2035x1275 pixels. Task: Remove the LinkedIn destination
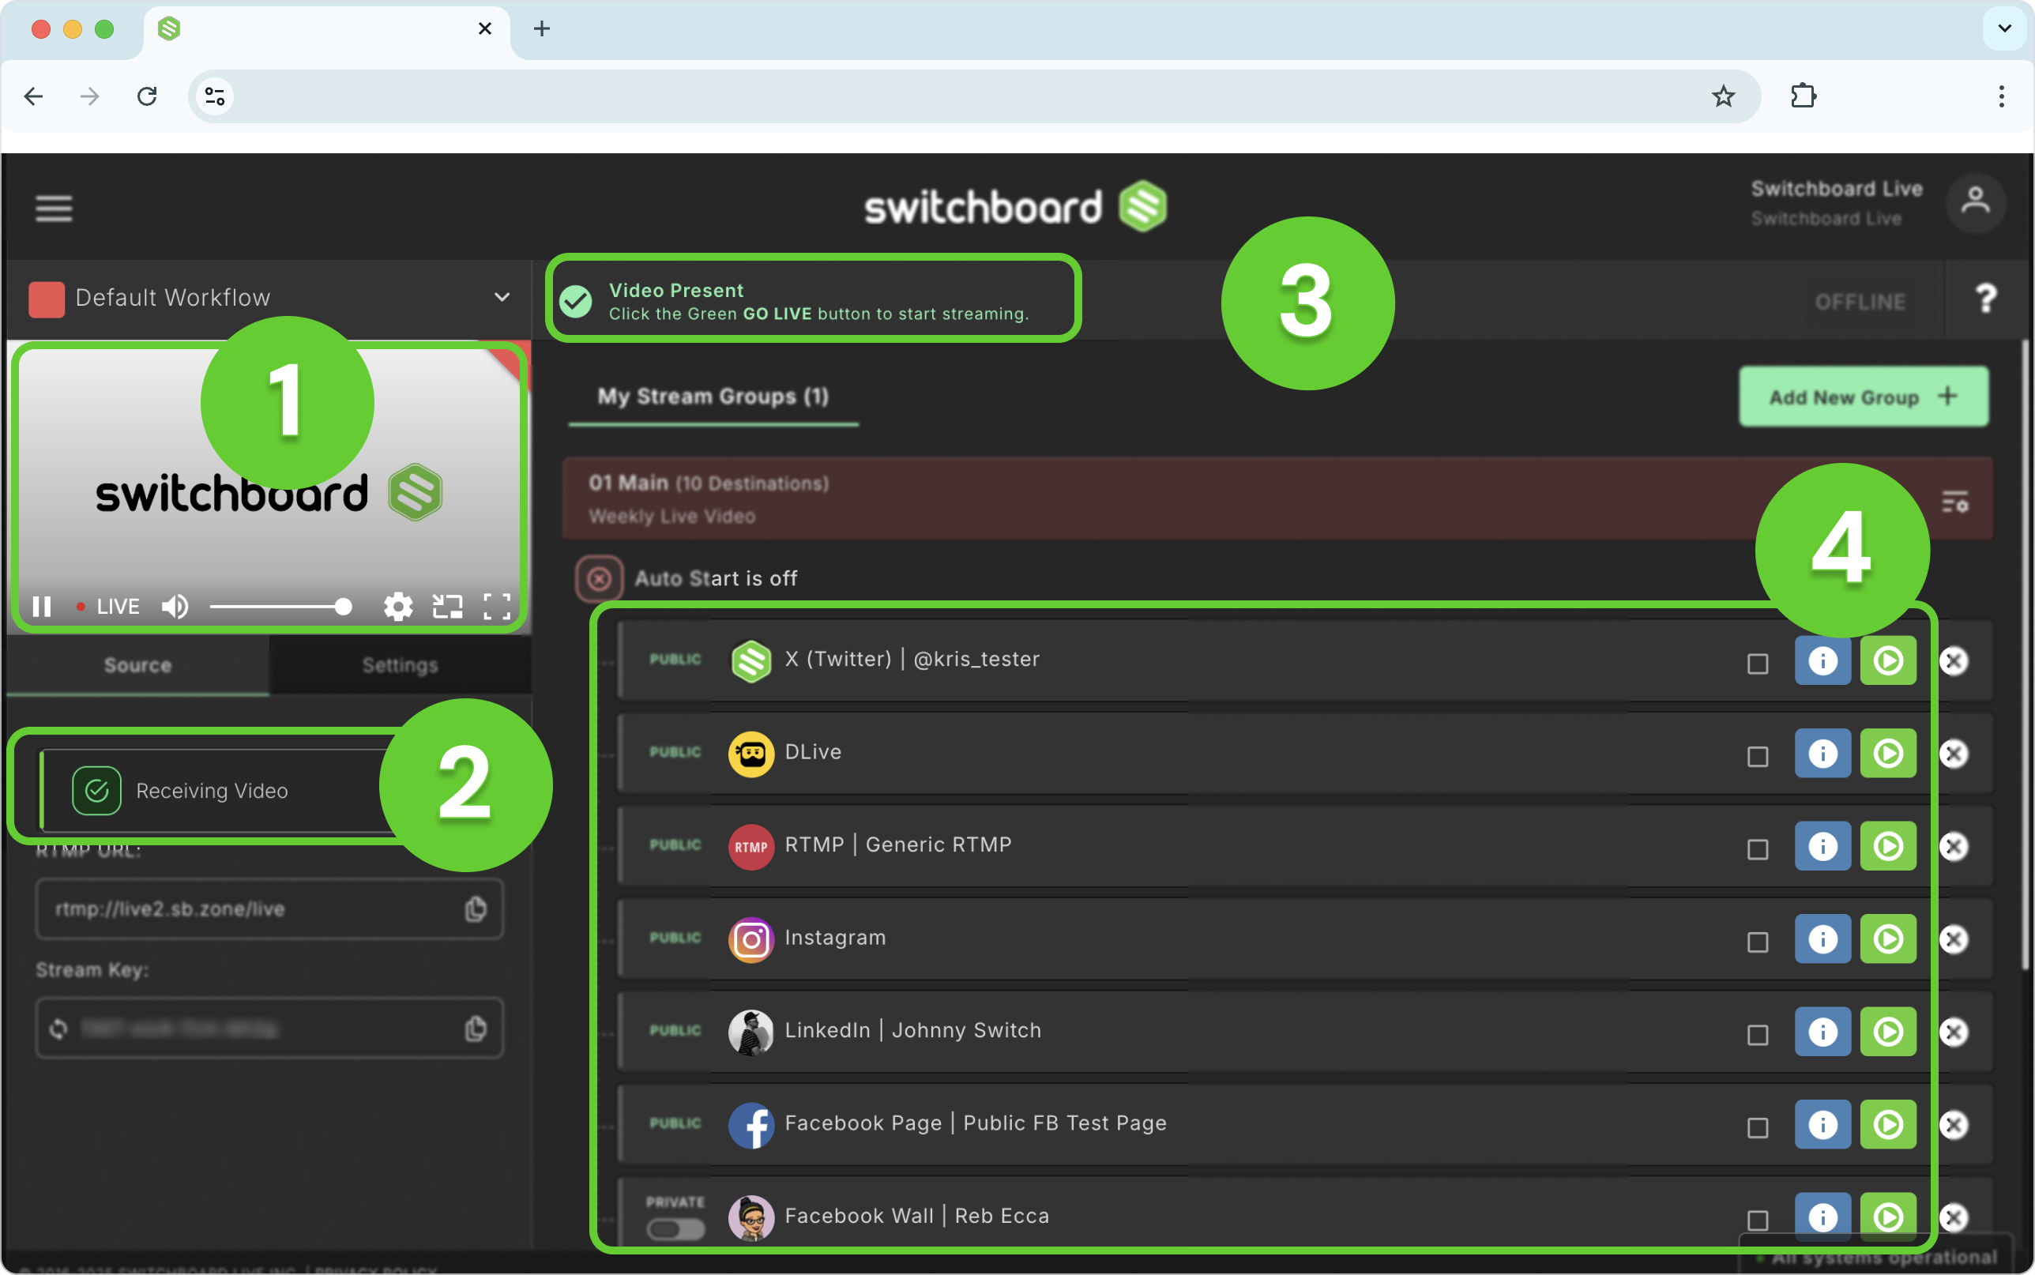click(x=1954, y=1032)
